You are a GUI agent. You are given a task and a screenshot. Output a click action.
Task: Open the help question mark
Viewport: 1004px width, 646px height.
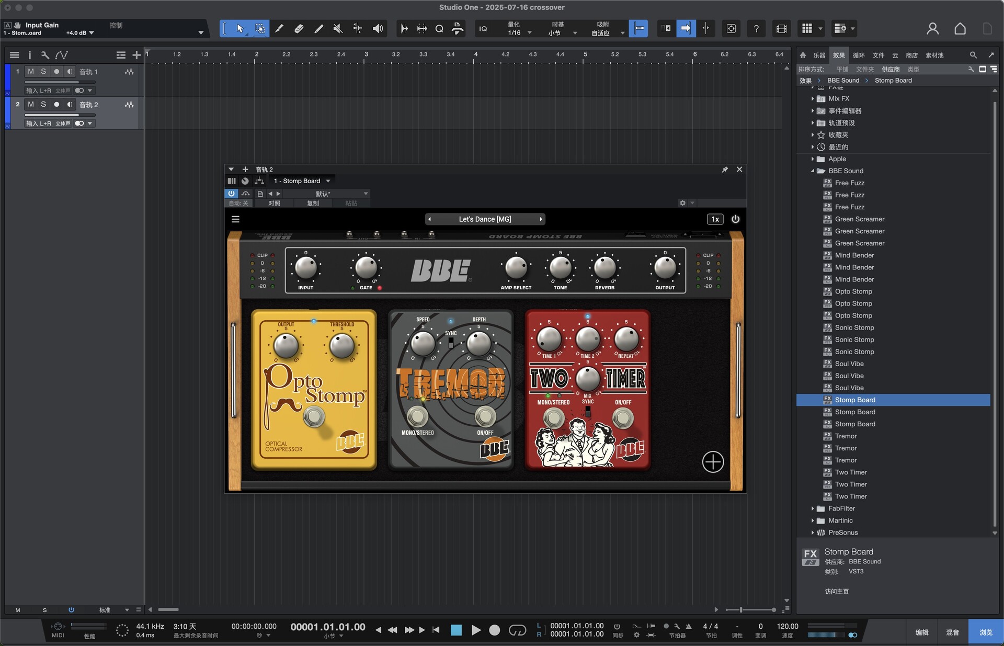pyautogui.click(x=756, y=29)
